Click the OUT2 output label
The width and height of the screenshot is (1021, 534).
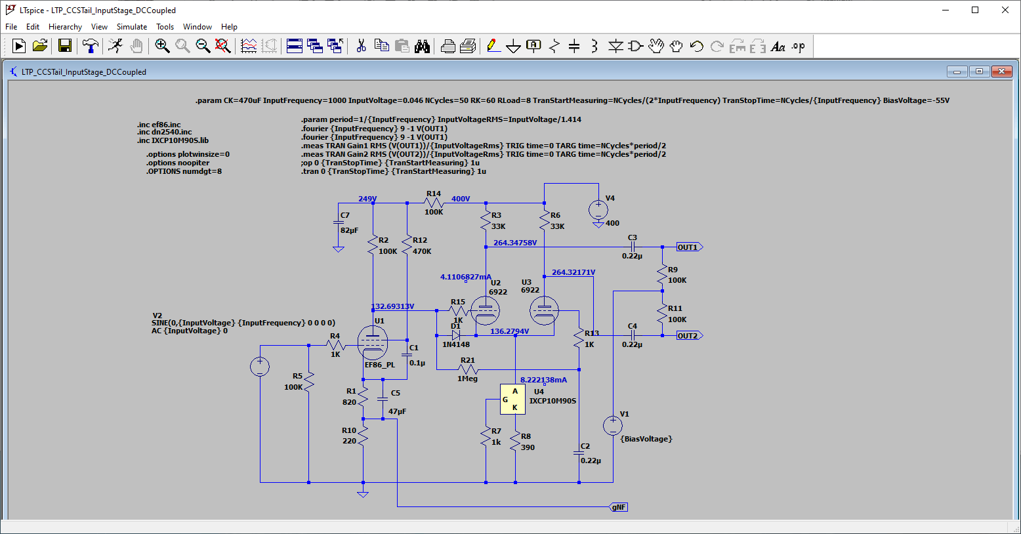tap(690, 336)
